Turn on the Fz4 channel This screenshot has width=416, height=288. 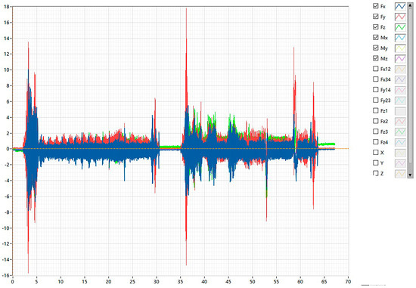pos(375,142)
